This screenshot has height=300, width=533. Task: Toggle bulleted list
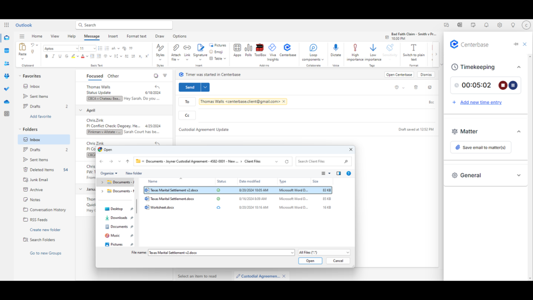tap(100, 48)
